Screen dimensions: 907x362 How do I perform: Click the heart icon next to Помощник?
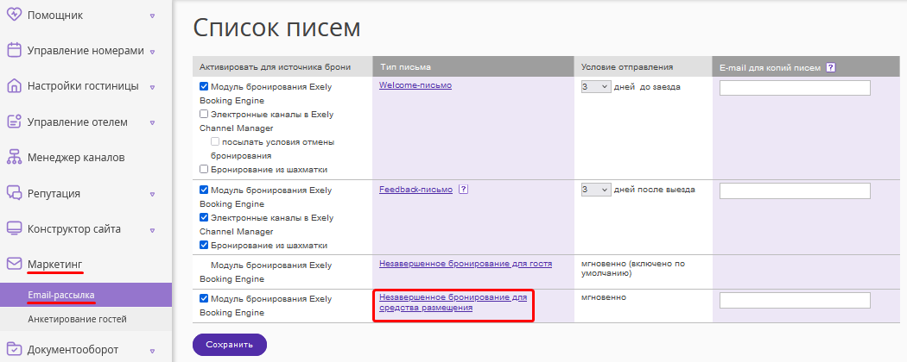point(14,15)
